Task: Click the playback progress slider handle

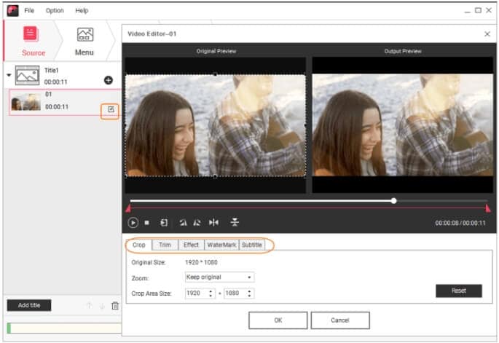Action: [394, 201]
